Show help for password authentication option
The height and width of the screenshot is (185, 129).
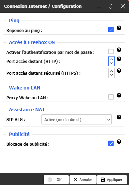pos(119,50)
